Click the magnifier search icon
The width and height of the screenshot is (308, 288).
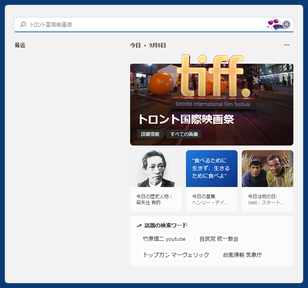click(23, 25)
